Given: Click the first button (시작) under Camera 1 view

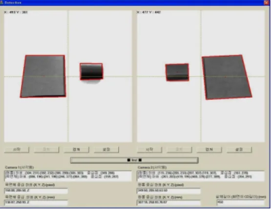Looking at the screenshot, I should (x=17, y=149).
